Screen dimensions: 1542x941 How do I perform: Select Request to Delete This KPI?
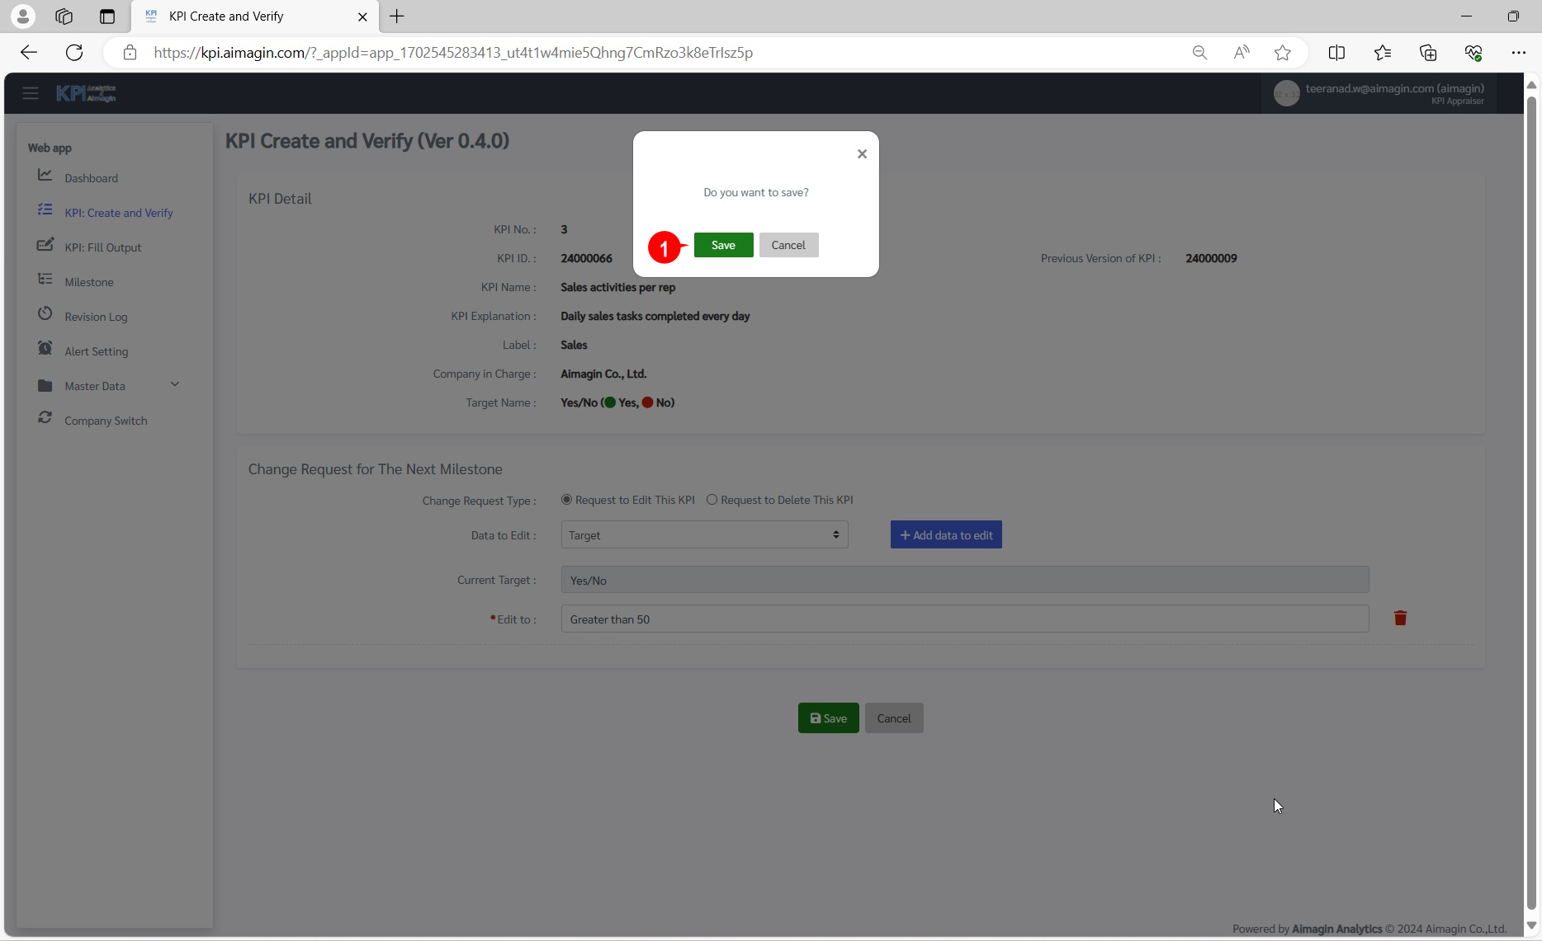[712, 500]
